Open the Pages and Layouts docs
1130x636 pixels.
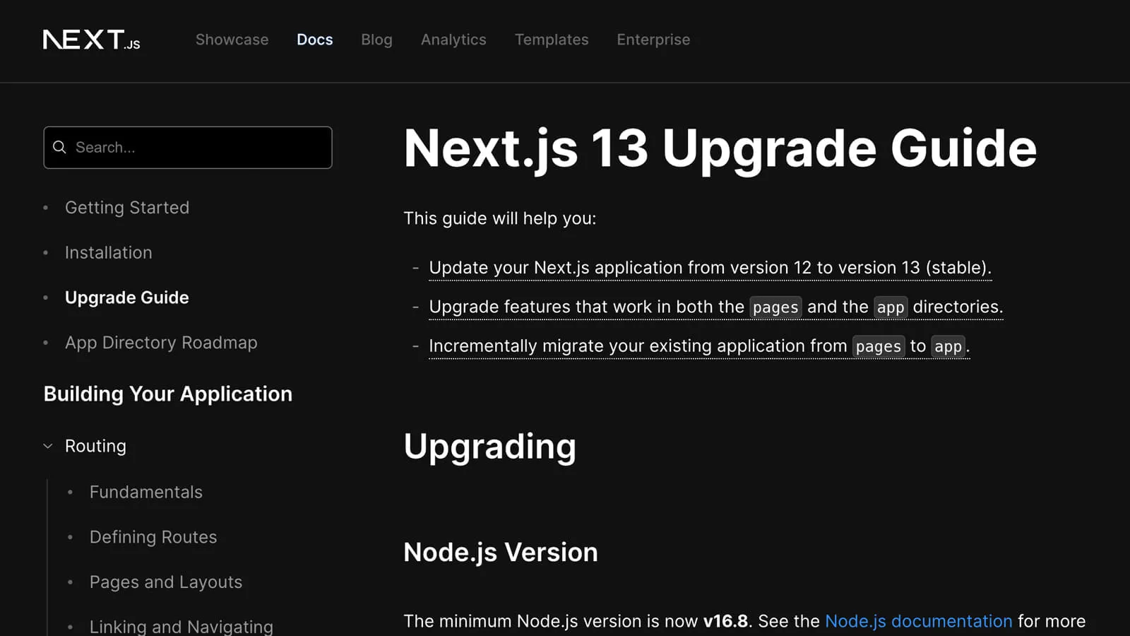click(x=165, y=582)
